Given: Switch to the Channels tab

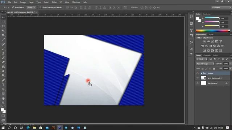Looking at the screenshot, I should tap(207, 55).
